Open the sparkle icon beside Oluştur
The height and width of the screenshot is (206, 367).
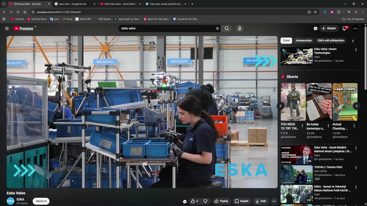click(x=315, y=28)
